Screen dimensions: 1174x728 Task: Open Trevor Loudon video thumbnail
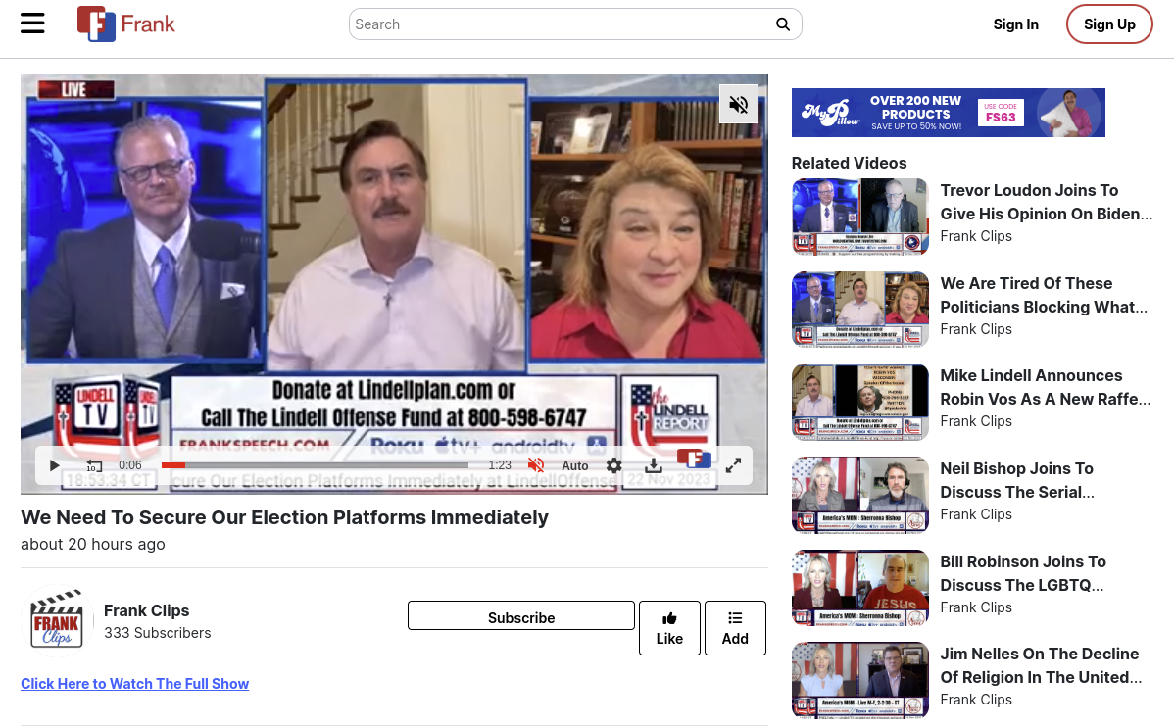click(859, 217)
